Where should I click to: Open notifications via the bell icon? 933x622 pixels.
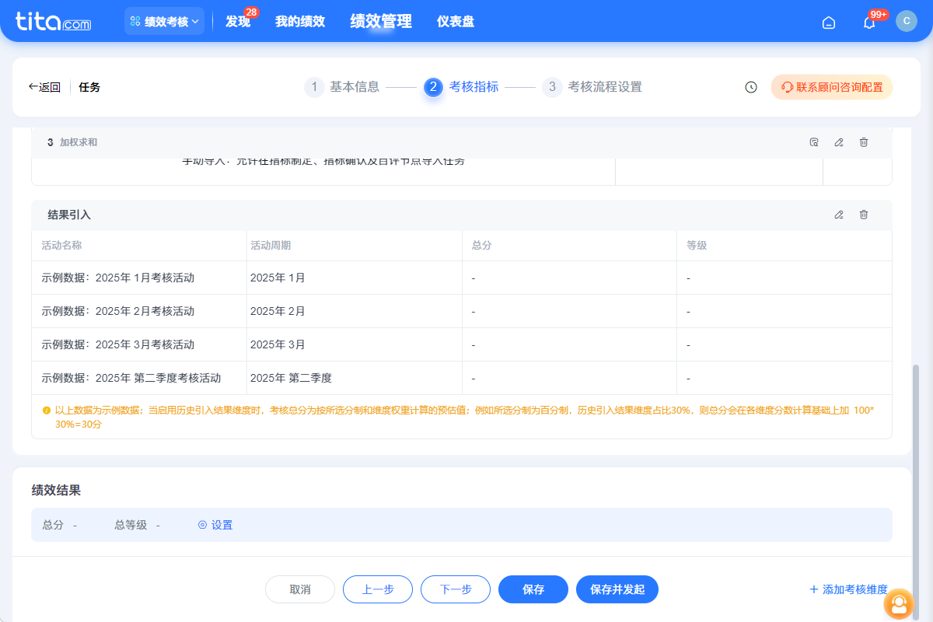click(868, 23)
